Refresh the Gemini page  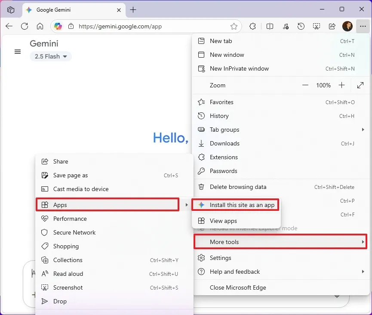25,26
